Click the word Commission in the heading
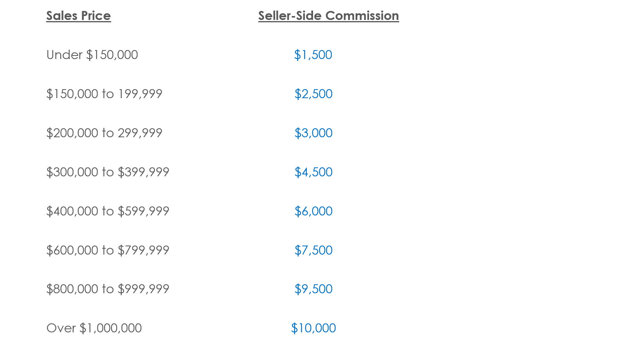This screenshot has width=625, height=348. pos(362,16)
